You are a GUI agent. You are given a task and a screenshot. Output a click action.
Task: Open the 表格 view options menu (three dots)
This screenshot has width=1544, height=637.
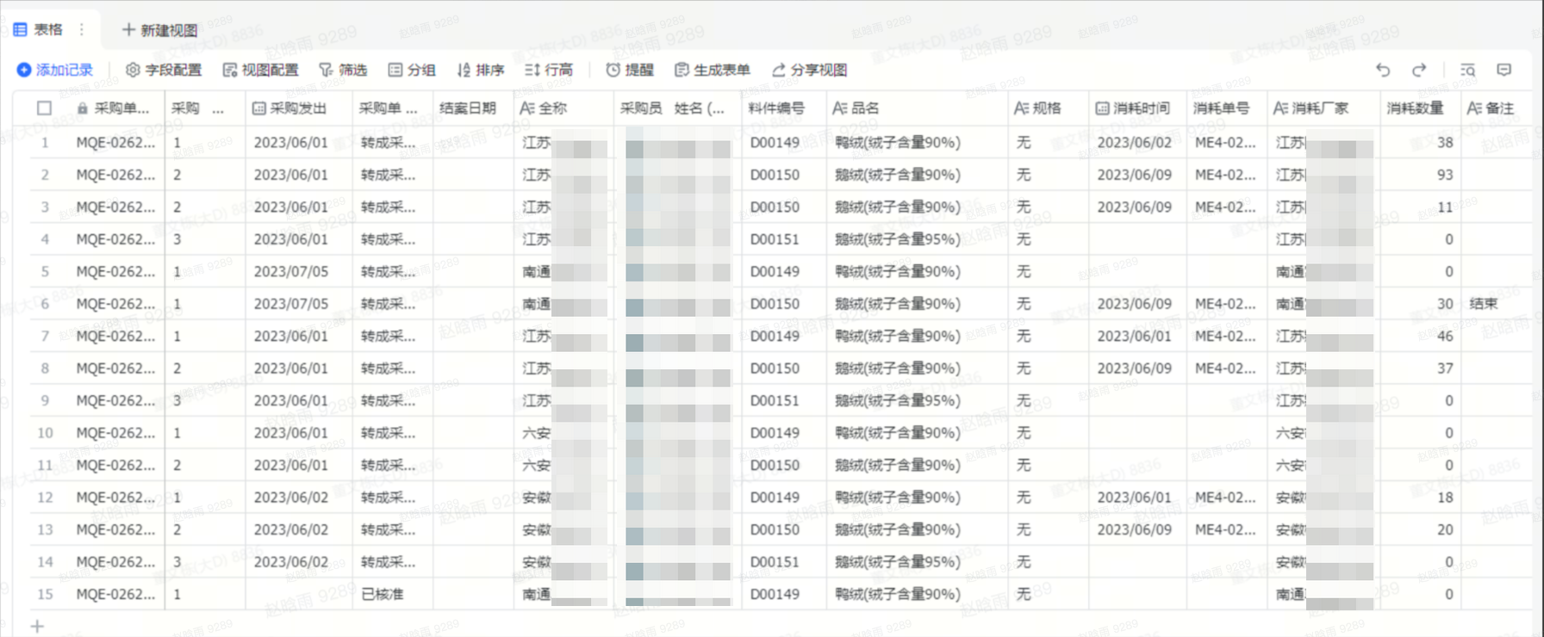[82, 29]
